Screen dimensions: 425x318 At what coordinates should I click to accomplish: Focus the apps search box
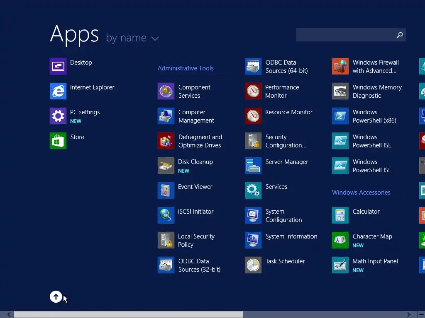coord(351,35)
